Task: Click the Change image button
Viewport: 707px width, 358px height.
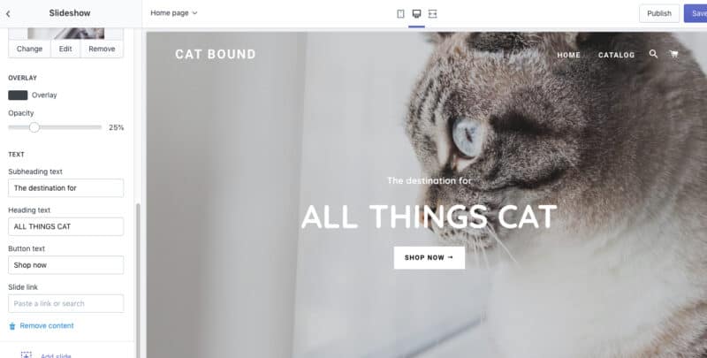Action: (x=29, y=49)
